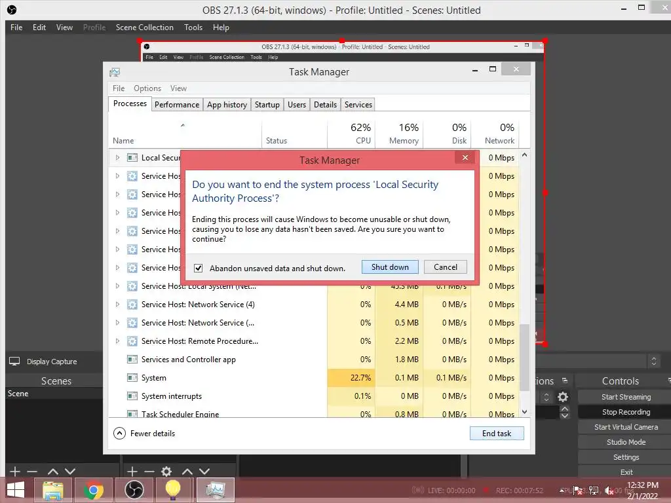
Task: Click the System interrupts process icon
Action: pos(132,396)
